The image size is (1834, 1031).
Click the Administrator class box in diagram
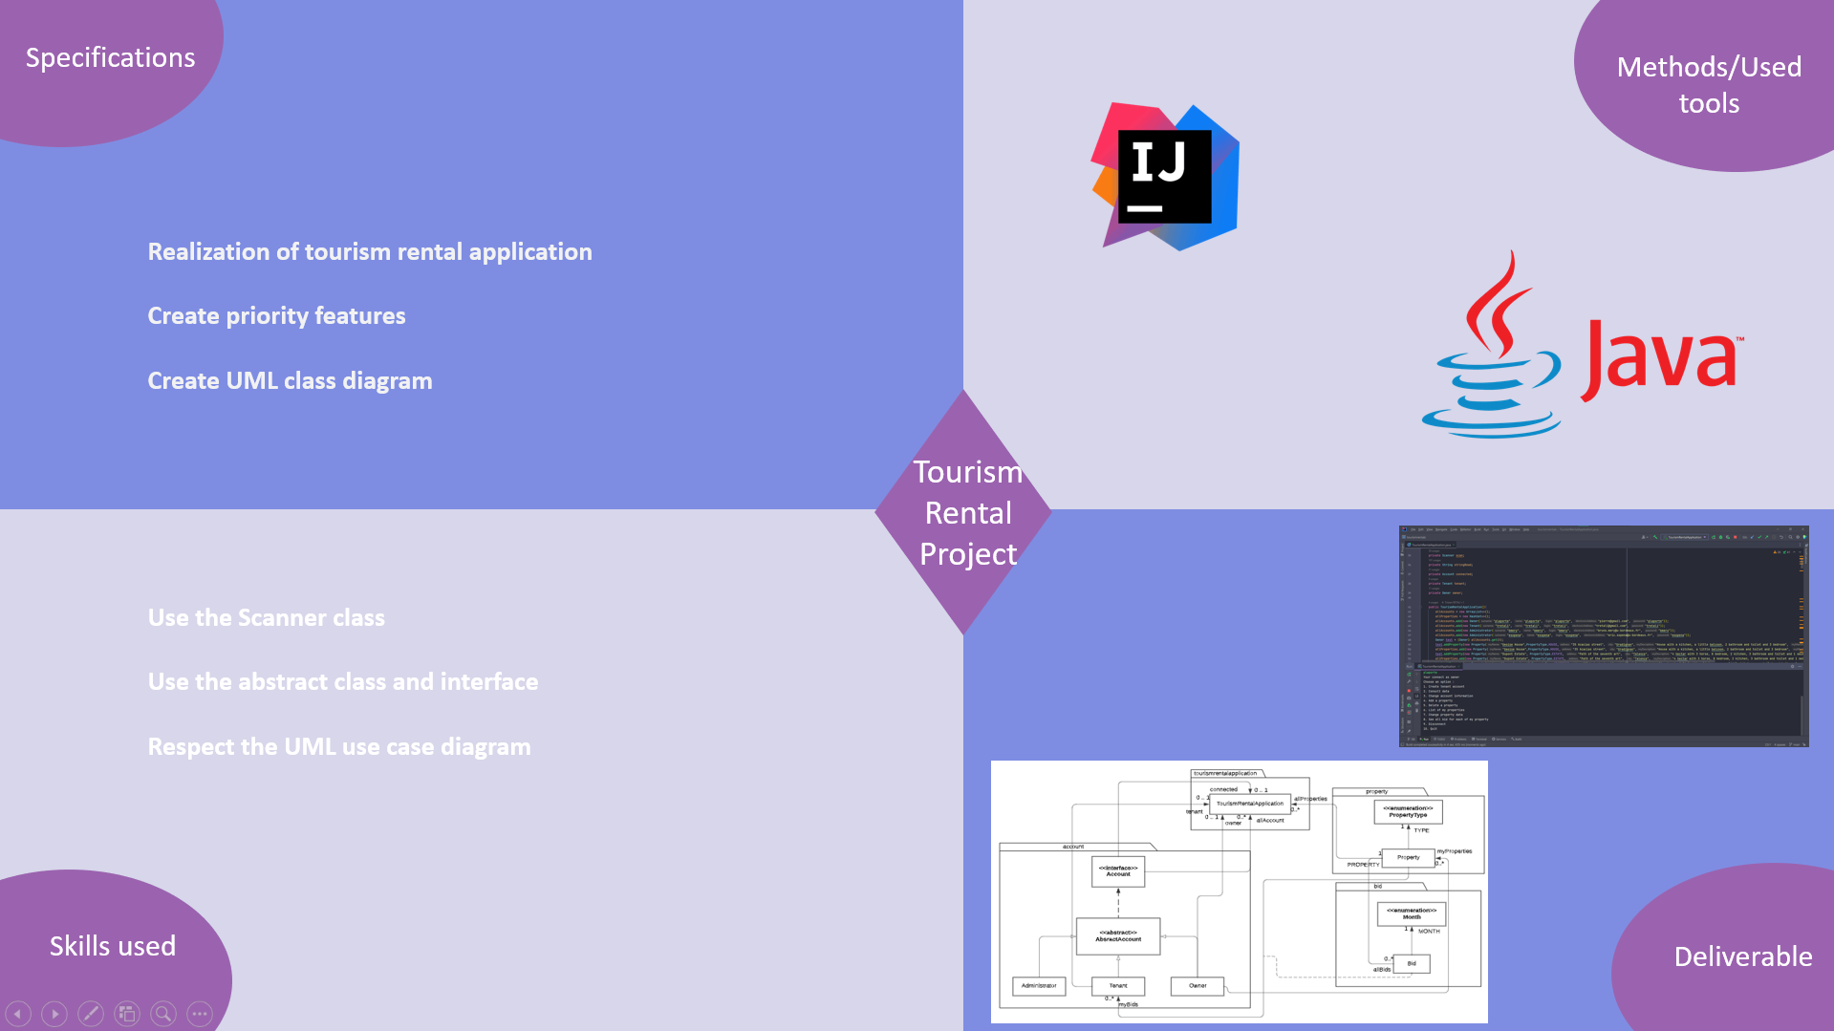coord(1039,985)
